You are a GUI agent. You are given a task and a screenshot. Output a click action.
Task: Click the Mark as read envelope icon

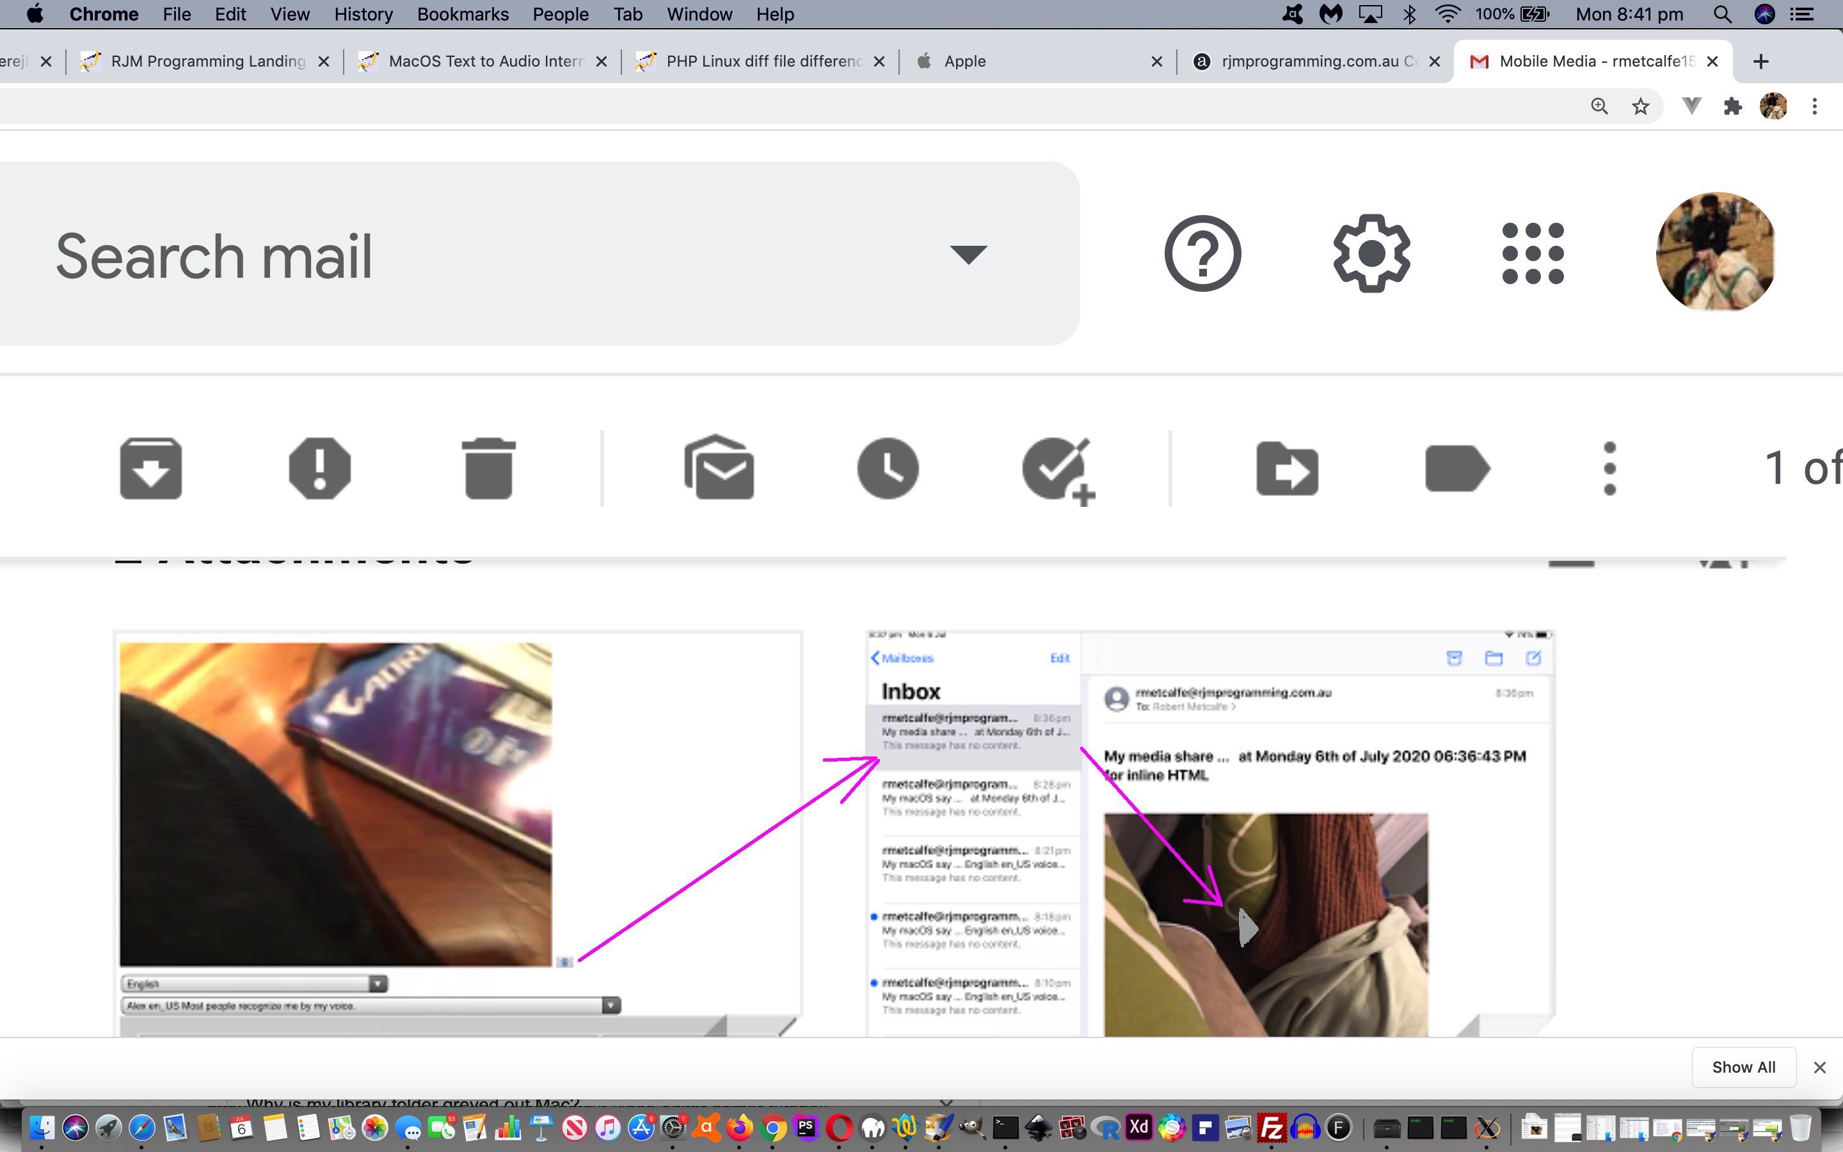[x=718, y=467]
